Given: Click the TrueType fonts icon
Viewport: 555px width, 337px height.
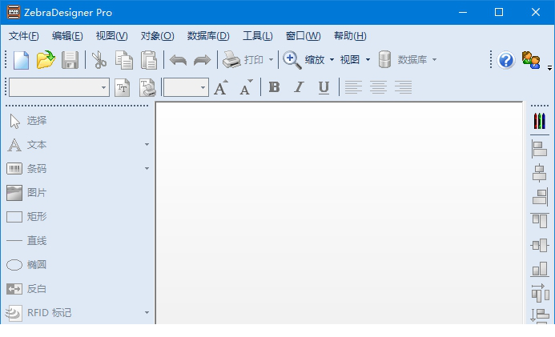Looking at the screenshot, I should 122,87.
